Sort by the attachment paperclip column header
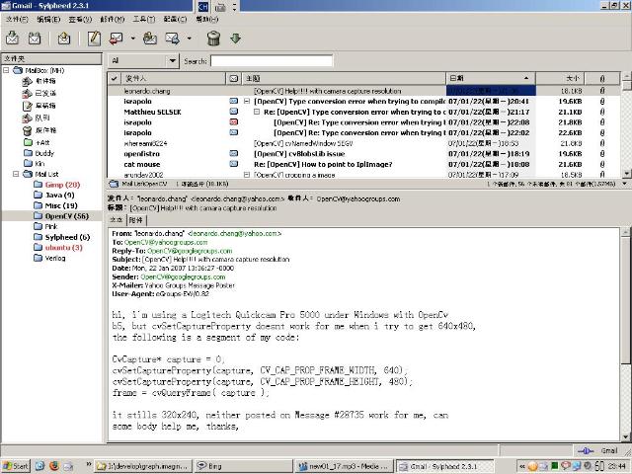Image resolution: width=632 pixels, height=474 pixels. [x=602, y=78]
